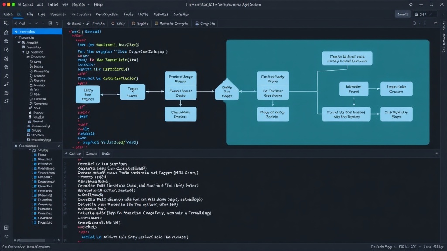This screenshot has width=447, height=251.
Task: Collapse the third-level 'Foeoote' tree node
Action: pyautogui.click(x=24, y=52)
